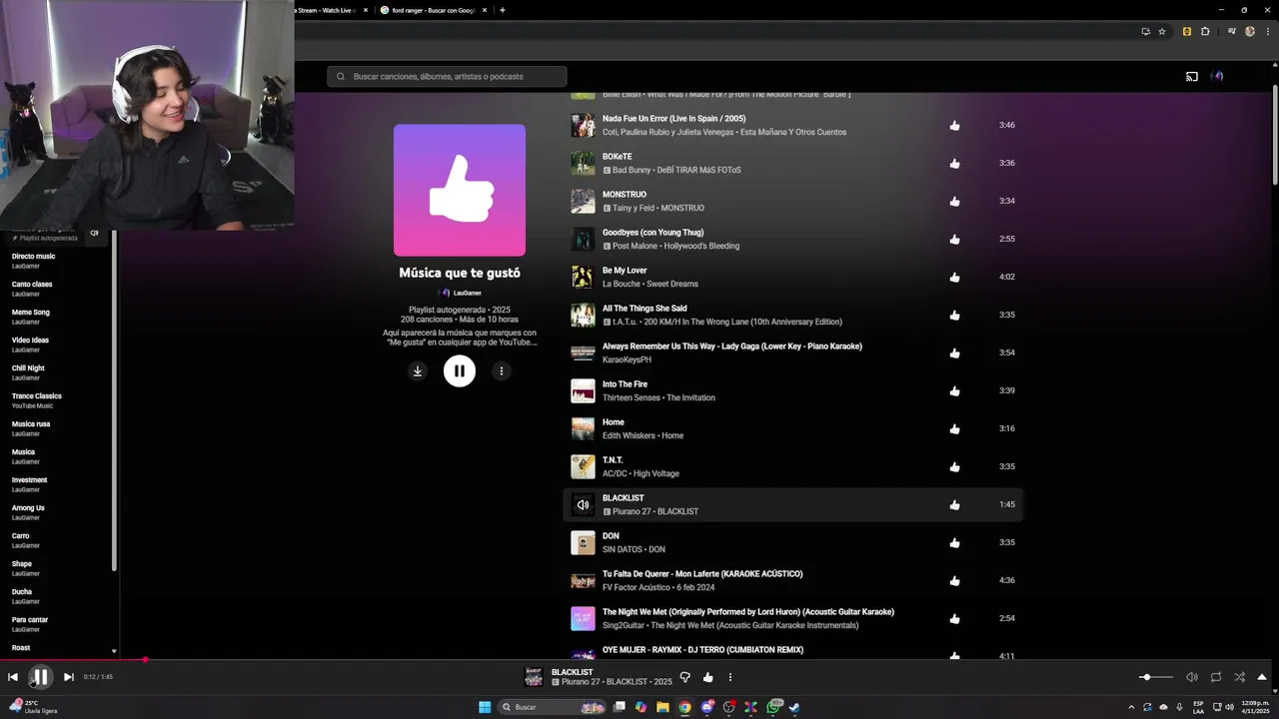Open Discord from the taskbar
The image size is (1279, 719).
[706, 707]
